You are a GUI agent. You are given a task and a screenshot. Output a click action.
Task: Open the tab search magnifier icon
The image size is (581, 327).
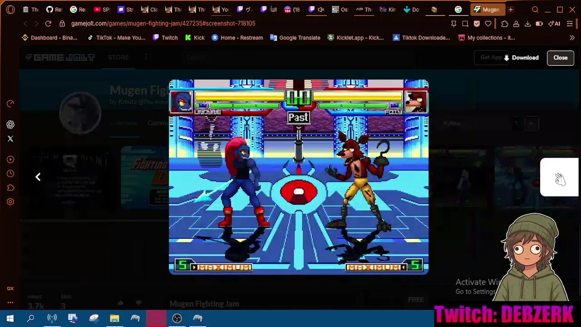click(x=535, y=10)
